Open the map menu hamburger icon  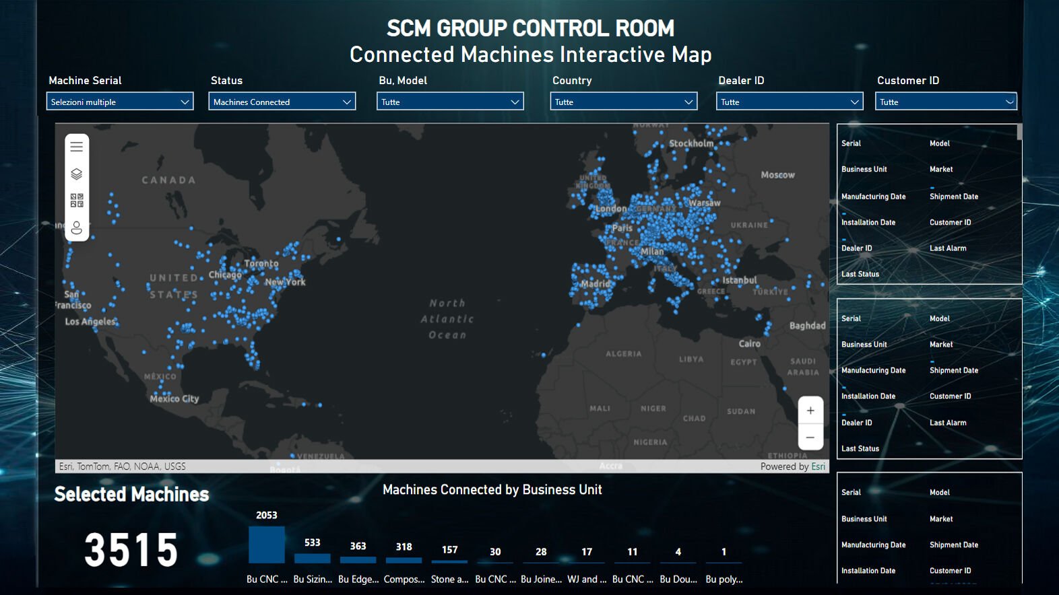[77, 147]
